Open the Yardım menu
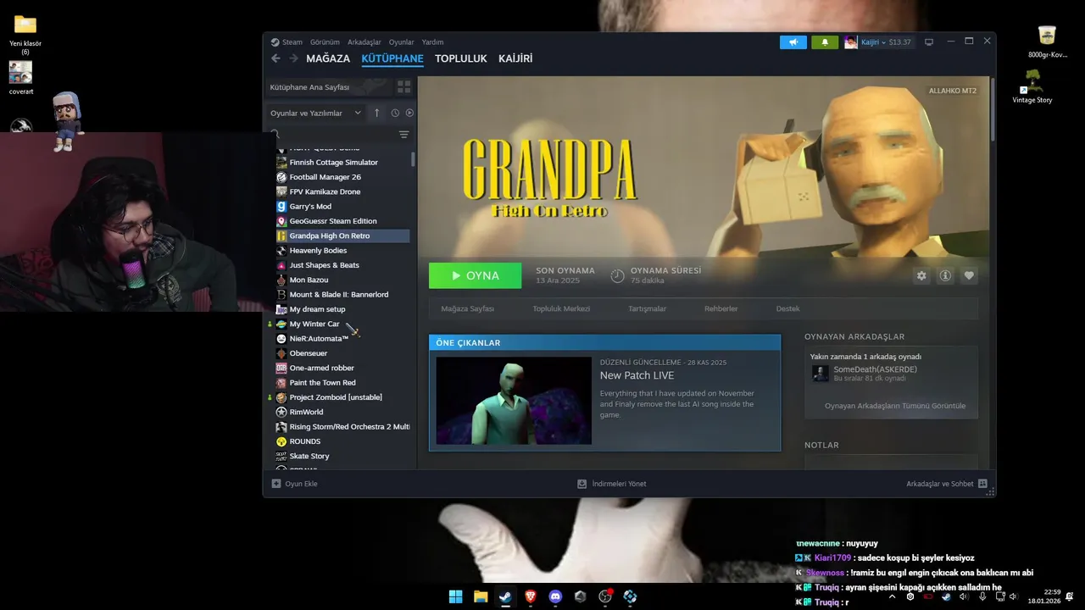 pyautogui.click(x=432, y=42)
